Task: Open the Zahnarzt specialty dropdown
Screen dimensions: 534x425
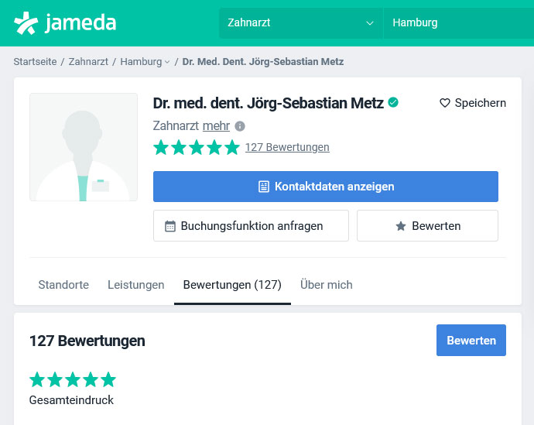Action: pos(300,23)
